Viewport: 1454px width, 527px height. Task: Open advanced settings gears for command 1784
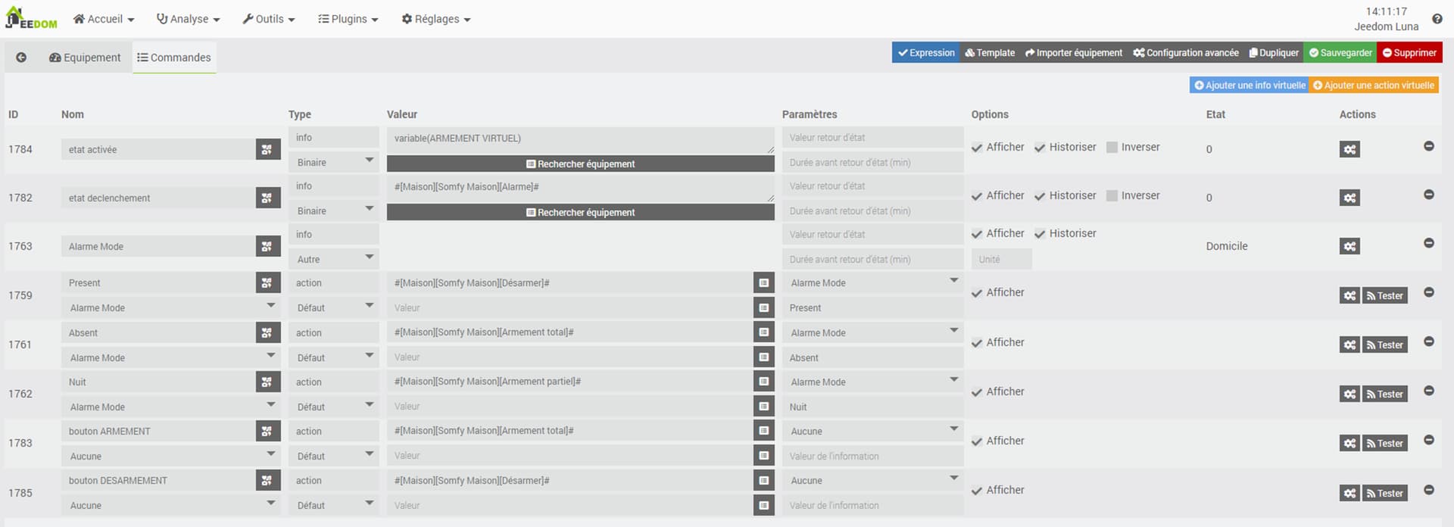[x=1349, y=149]
